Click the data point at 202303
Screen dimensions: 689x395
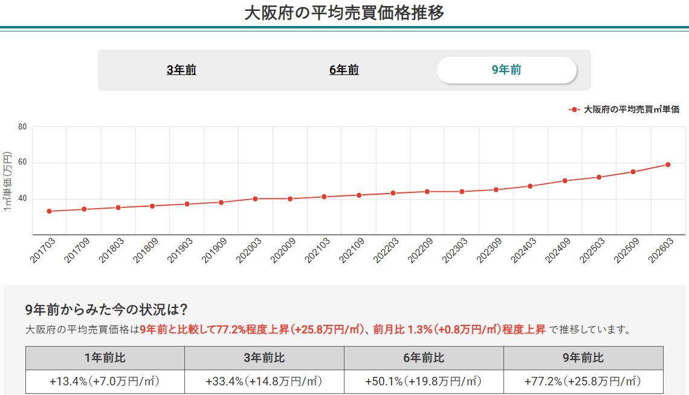(461, 191)
